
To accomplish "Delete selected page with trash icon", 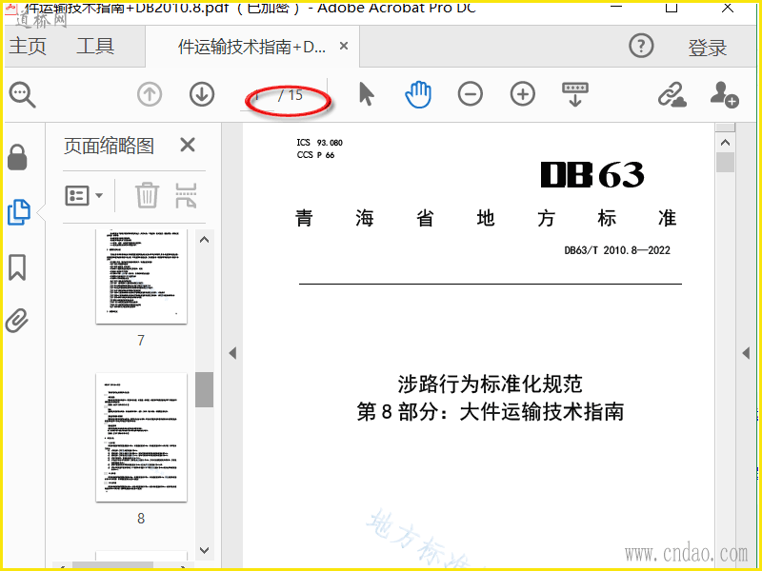I will pos(147,195).
